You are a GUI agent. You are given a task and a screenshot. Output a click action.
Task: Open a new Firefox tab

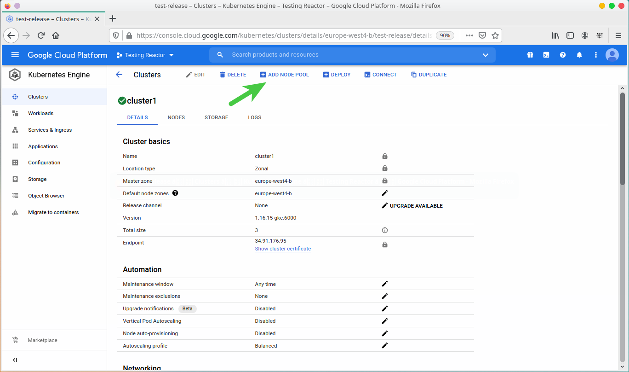point(113,18)
